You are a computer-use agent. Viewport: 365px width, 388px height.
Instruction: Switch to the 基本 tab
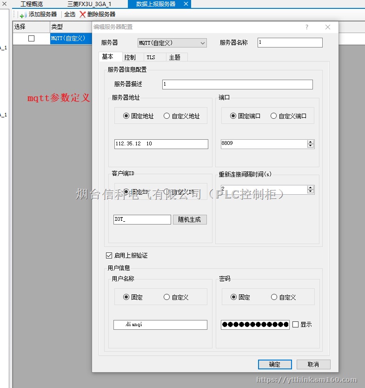pyautogui.click(x=110, y=57)
